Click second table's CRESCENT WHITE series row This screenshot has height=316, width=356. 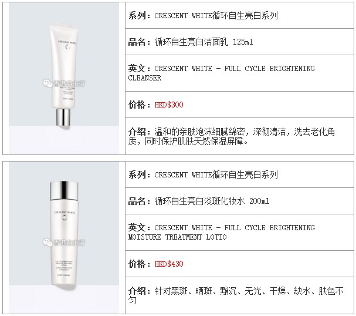[x=239, y=174]
